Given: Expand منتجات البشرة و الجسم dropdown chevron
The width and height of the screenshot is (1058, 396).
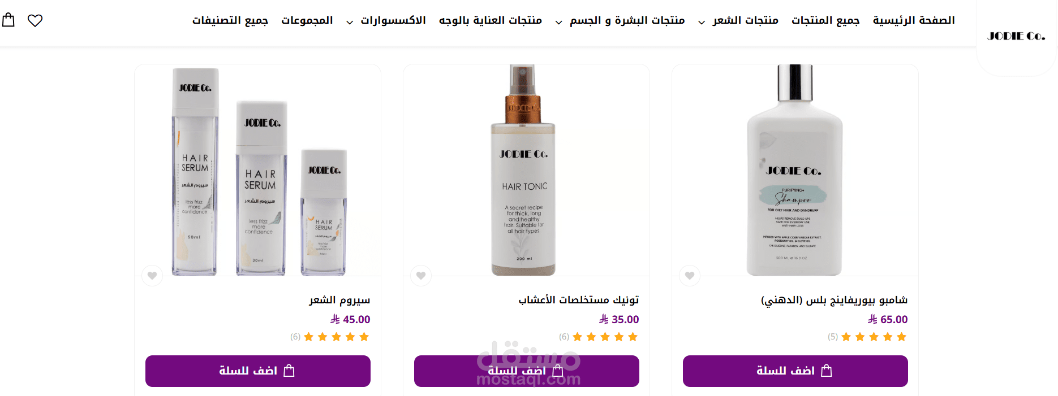Looking at the screenshot, I should click(558, 23).
